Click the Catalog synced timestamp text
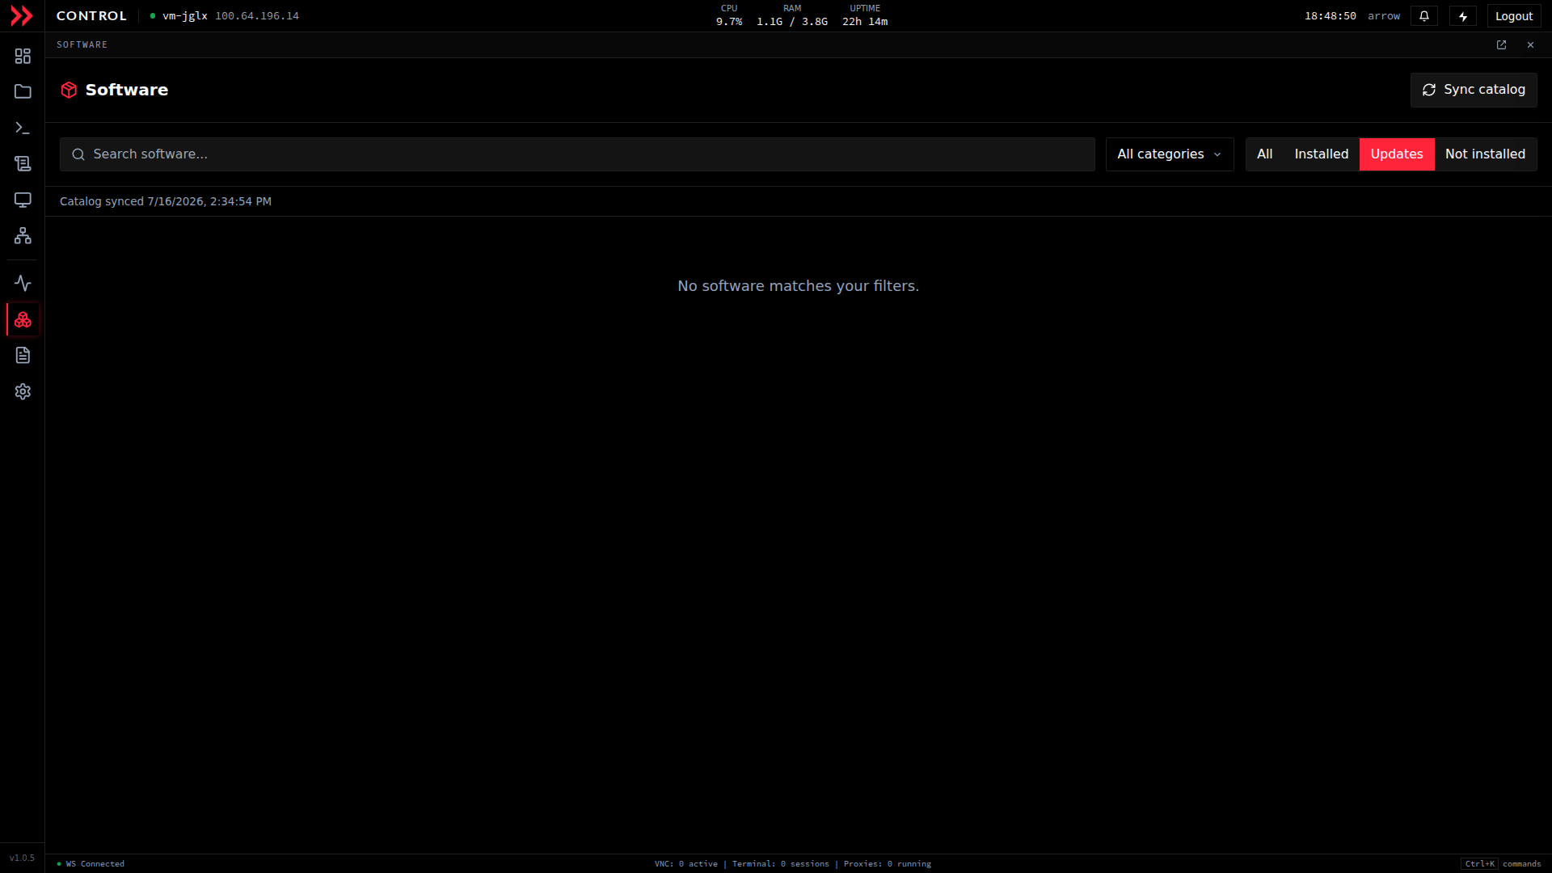 [x=166, y=201]
